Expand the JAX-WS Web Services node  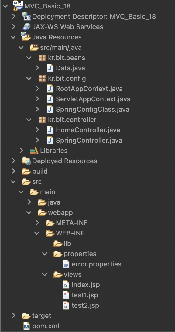(14, 27)
